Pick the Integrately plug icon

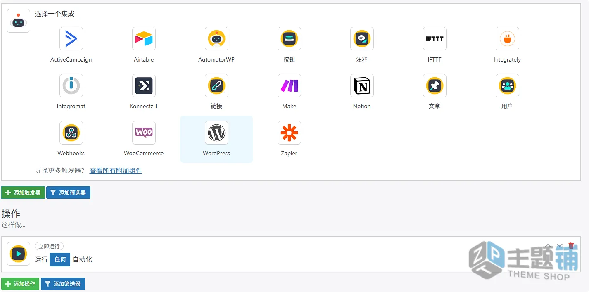click(x=507, y=39)
